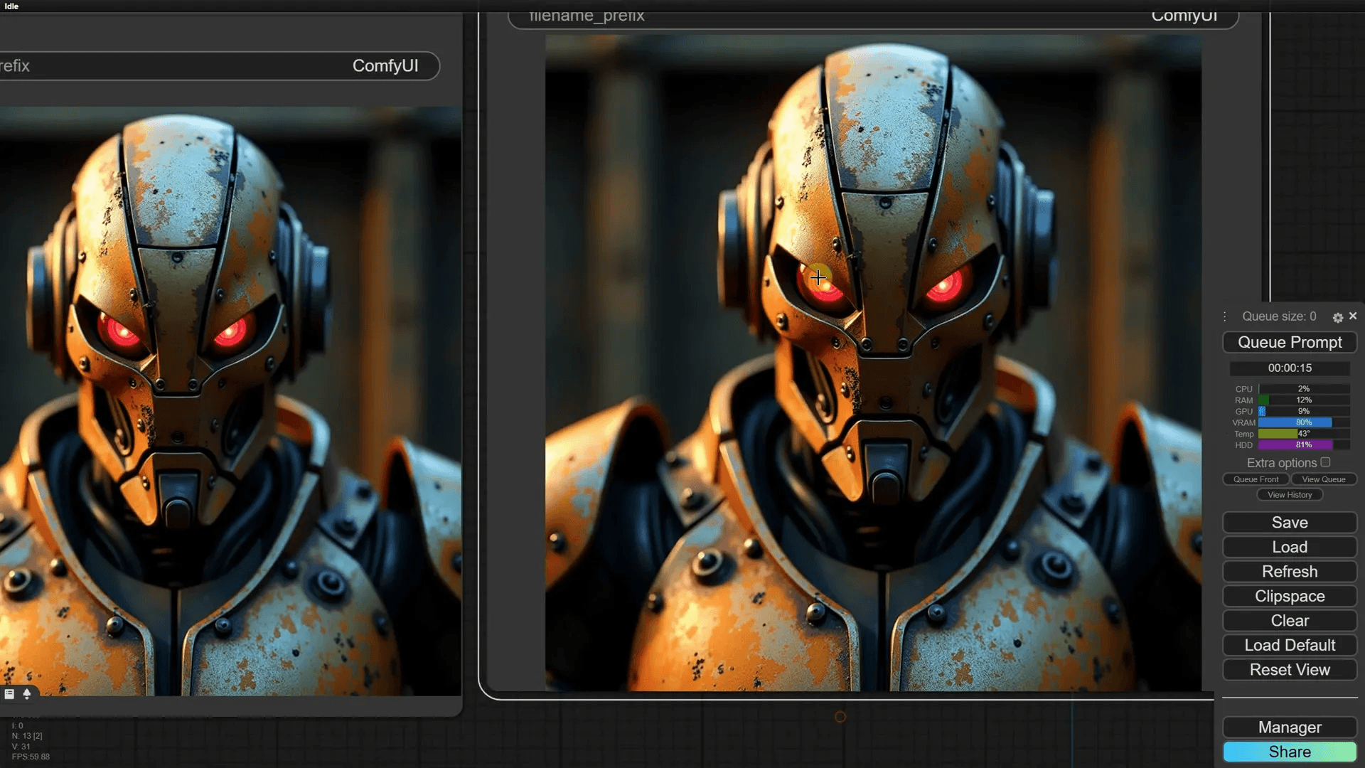1365x768 pixels.
Task: Open View History list
Action: point(1290,495)
